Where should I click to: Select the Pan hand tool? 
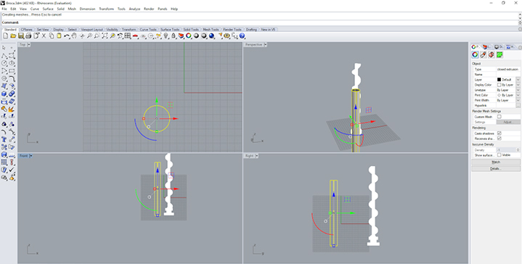[74, 36]
